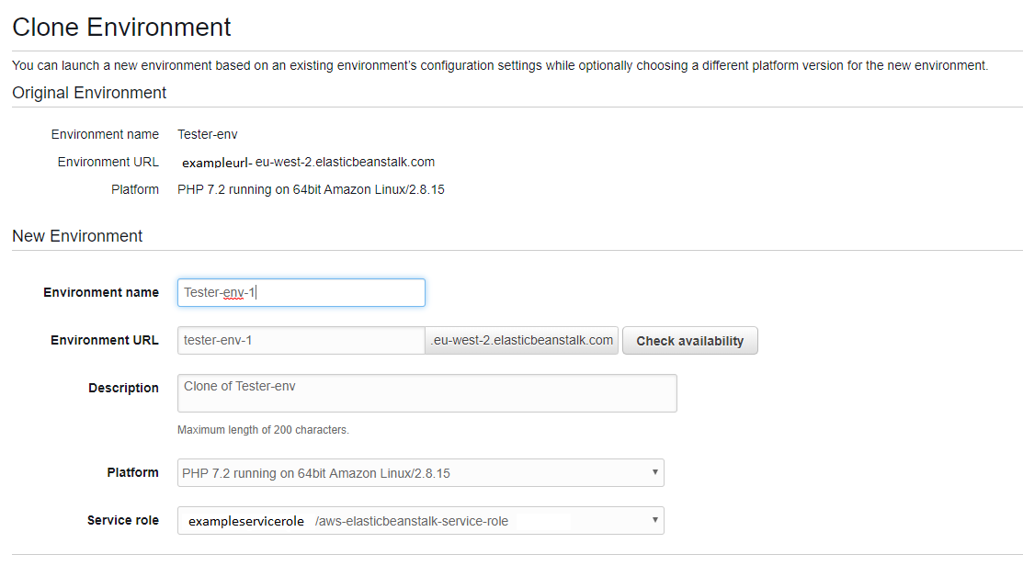Click the tester-env-1 Environment URL field
1023x577 pixels.
tap(301, 341)
